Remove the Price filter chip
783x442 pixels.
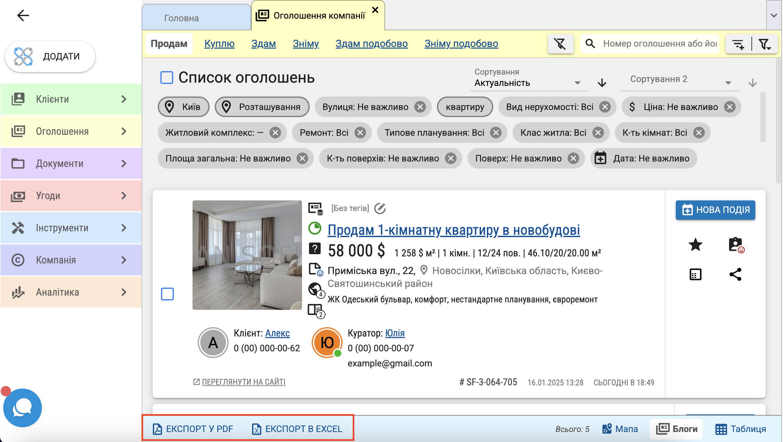(x=730, y=107)
